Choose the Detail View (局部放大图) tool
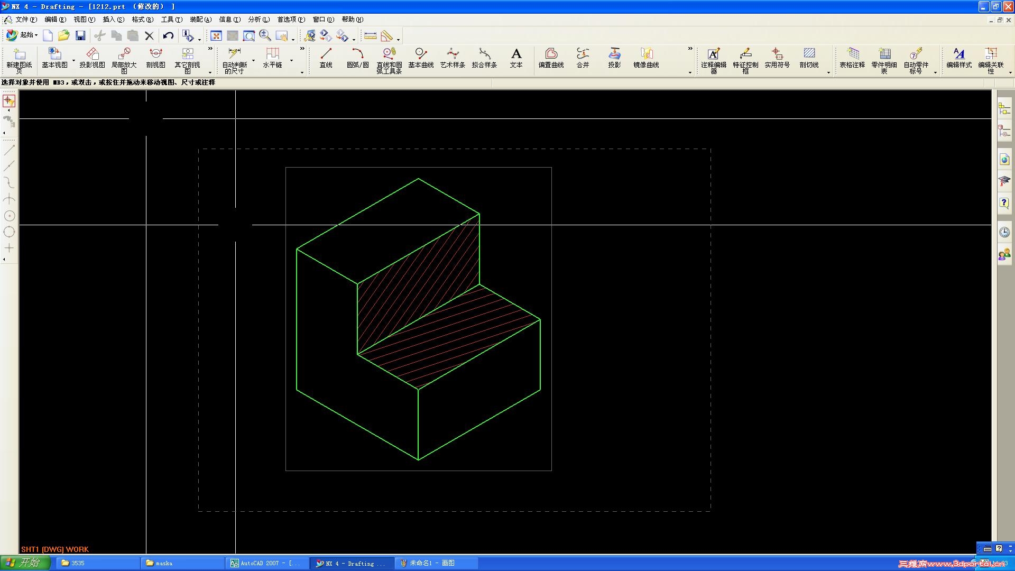The height and width of the screenshot is (571, 1015). tap(124, 60)
